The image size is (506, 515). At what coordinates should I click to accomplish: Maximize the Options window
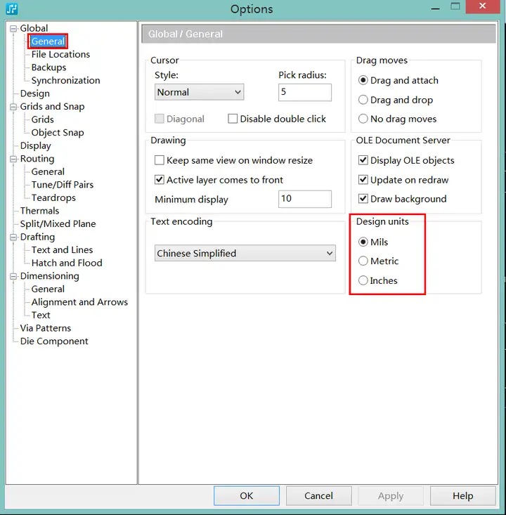click(x=455, y=6)
